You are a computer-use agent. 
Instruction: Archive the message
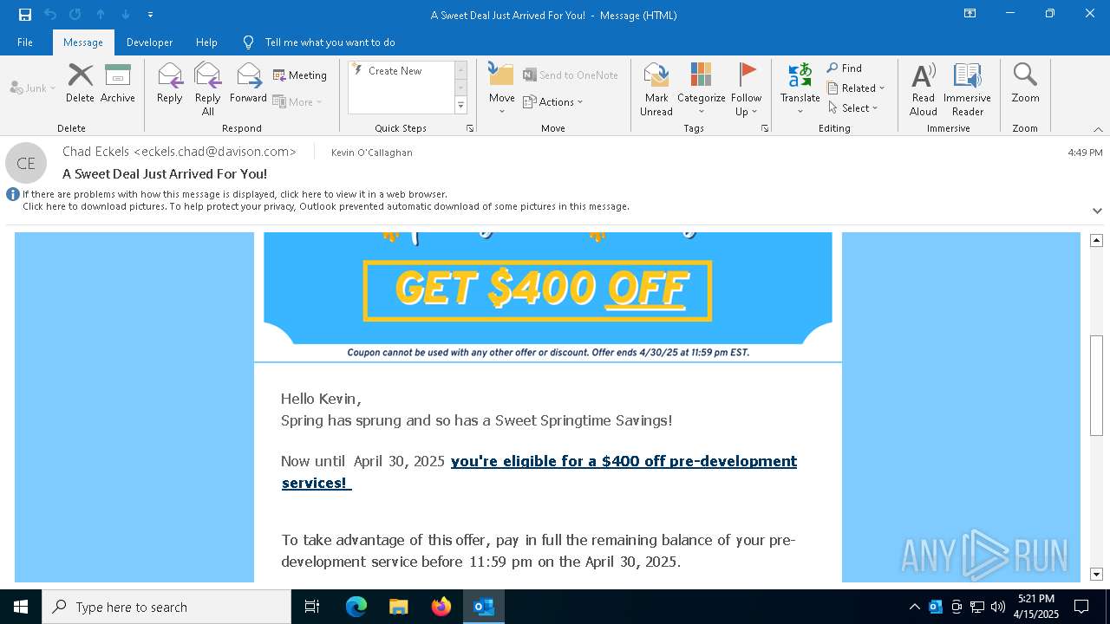[x=118, y=83]
